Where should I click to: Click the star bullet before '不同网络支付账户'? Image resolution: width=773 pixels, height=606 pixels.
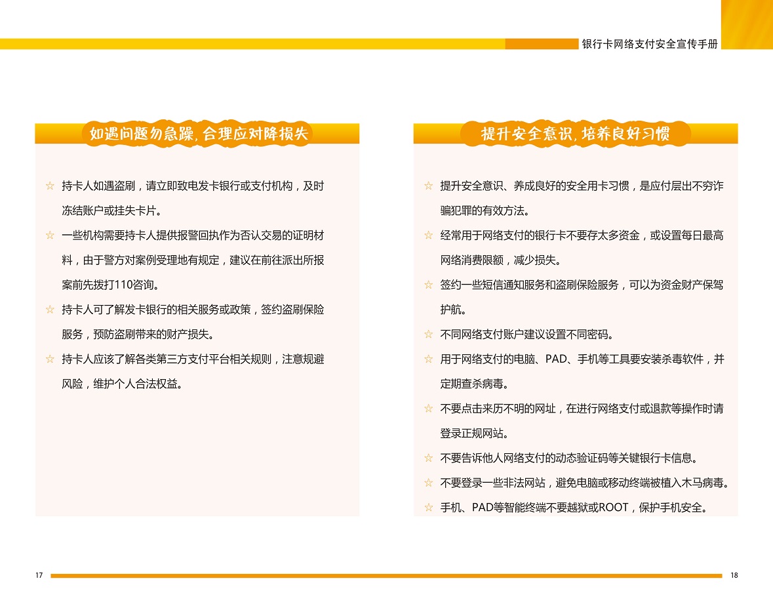428,334
